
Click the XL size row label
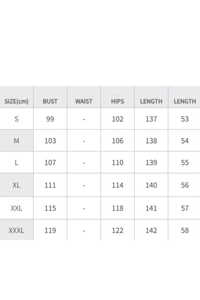click(x=16, y=185)
